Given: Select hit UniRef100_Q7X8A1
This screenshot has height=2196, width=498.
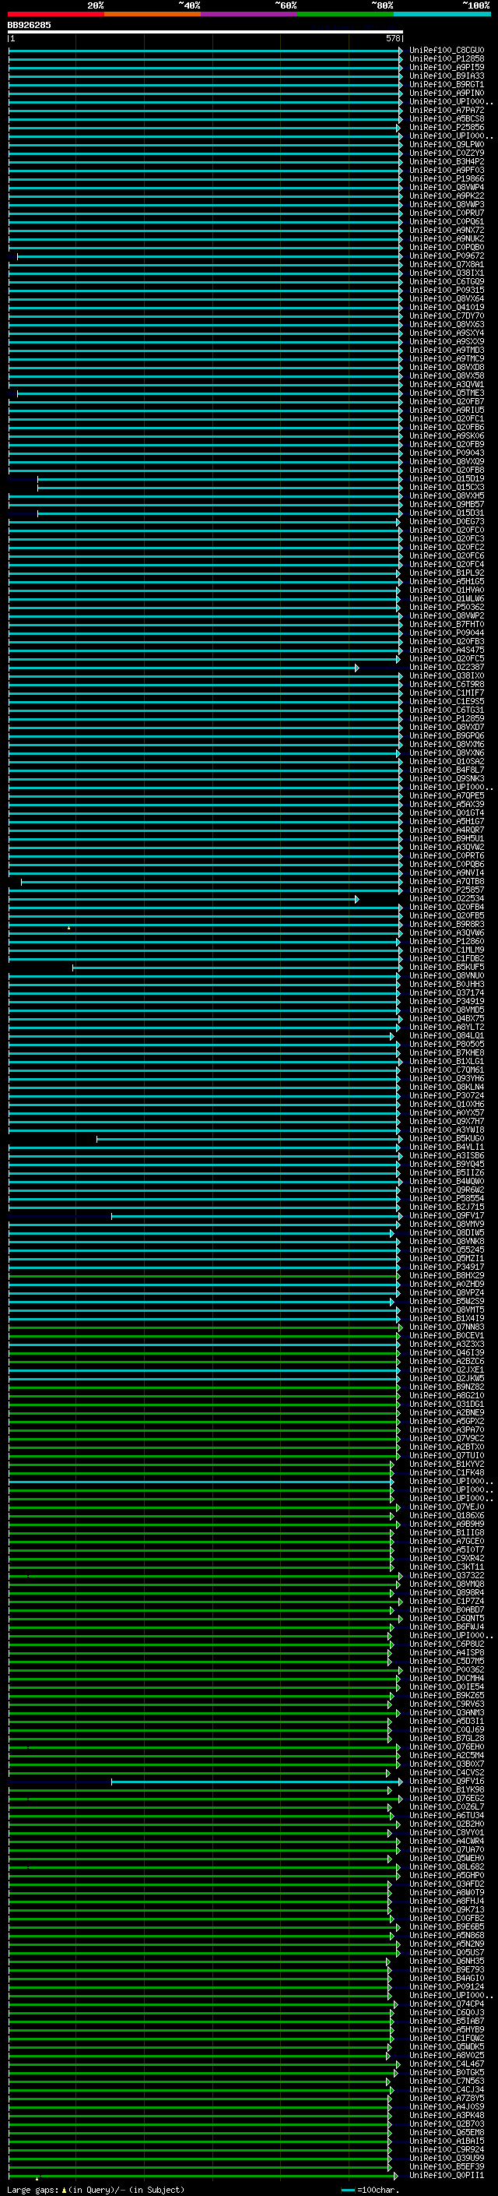Looking at the screenshot, I should pyautogui.click(x=446, y=264).
